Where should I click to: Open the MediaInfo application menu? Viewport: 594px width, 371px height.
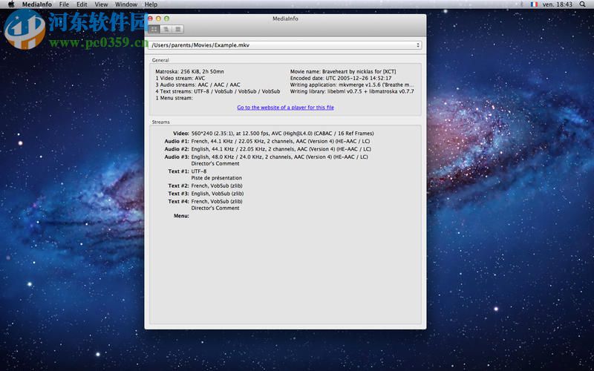click(36, 4)
